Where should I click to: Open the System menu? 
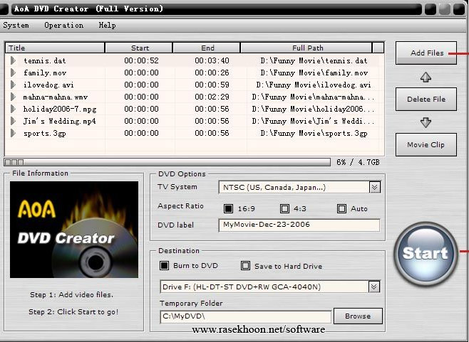click(16, 26)
